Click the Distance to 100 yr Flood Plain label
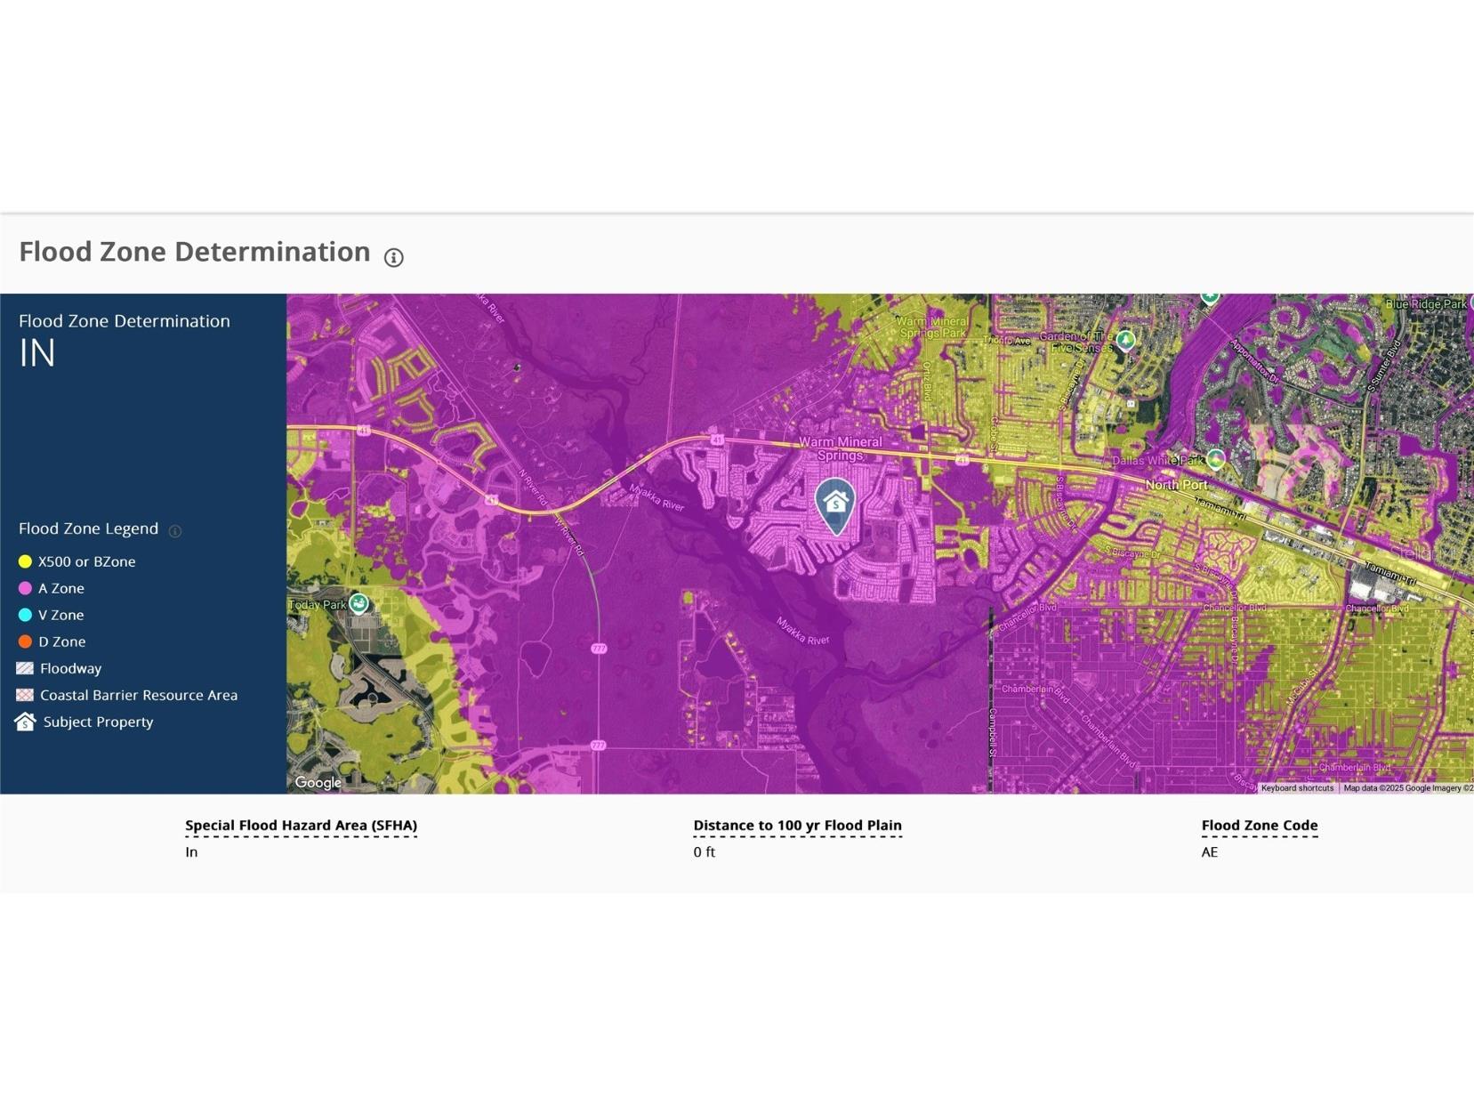 [x=797, y=826]
